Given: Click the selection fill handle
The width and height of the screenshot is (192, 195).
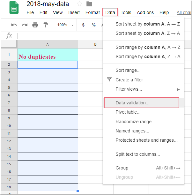Looking at the screenshot, I should [x=78, y=191].
